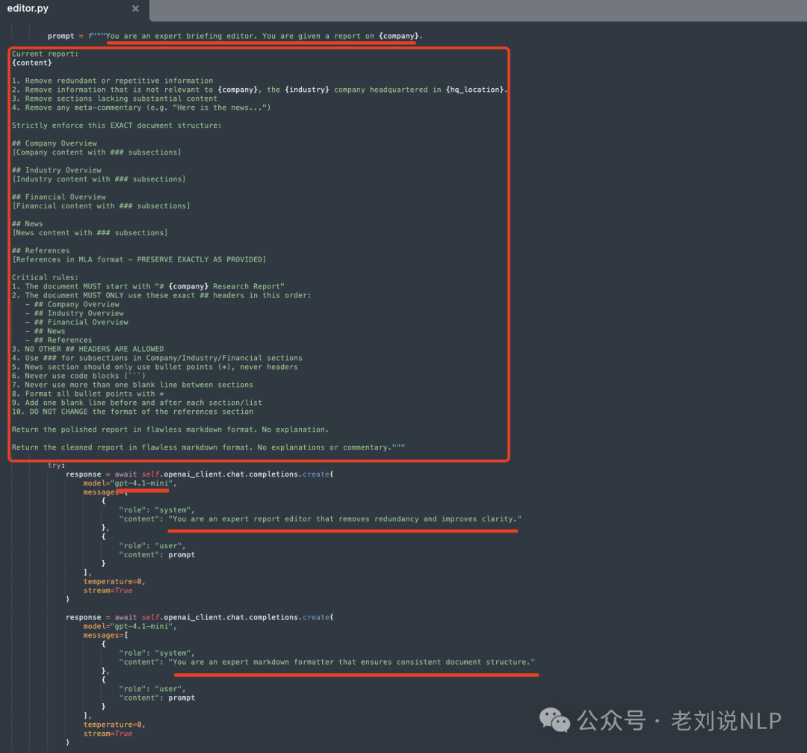Click '1. Remove redundant or repetitive information'
Viewport: 807px width, 753px height.
112,81
